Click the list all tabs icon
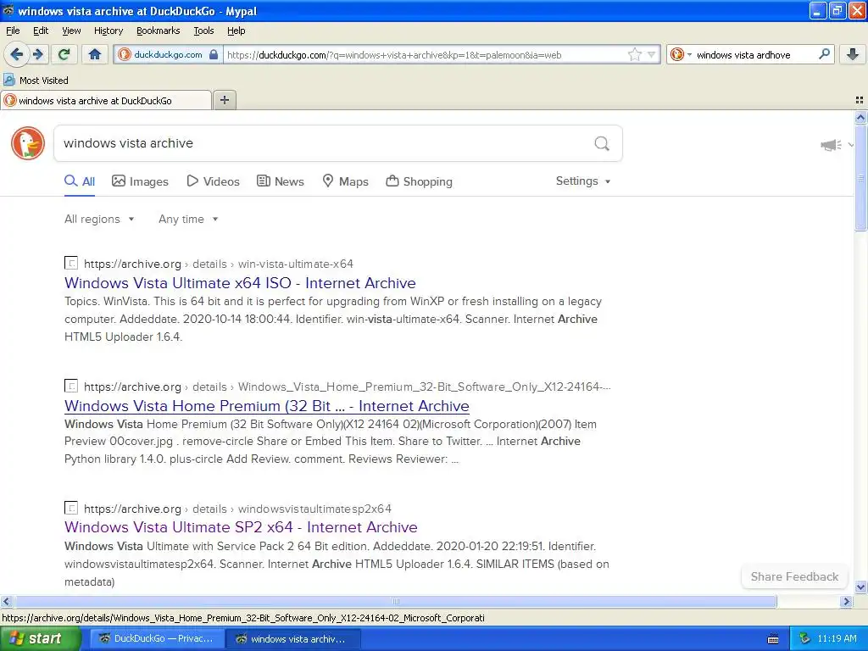868x651 pixels. tap(860, 100)
